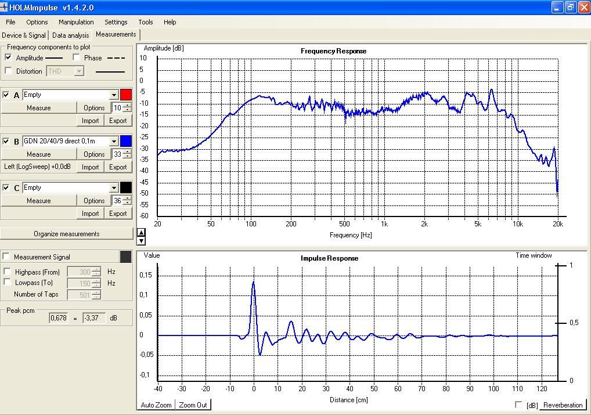Click Measure for slot B
This screenshot has height=415, width=591.
pos(38,154)
